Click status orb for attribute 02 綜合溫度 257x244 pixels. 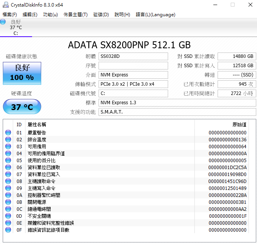8,139
